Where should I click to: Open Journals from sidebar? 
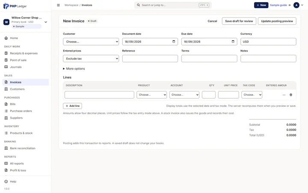(x=16, y=67)
